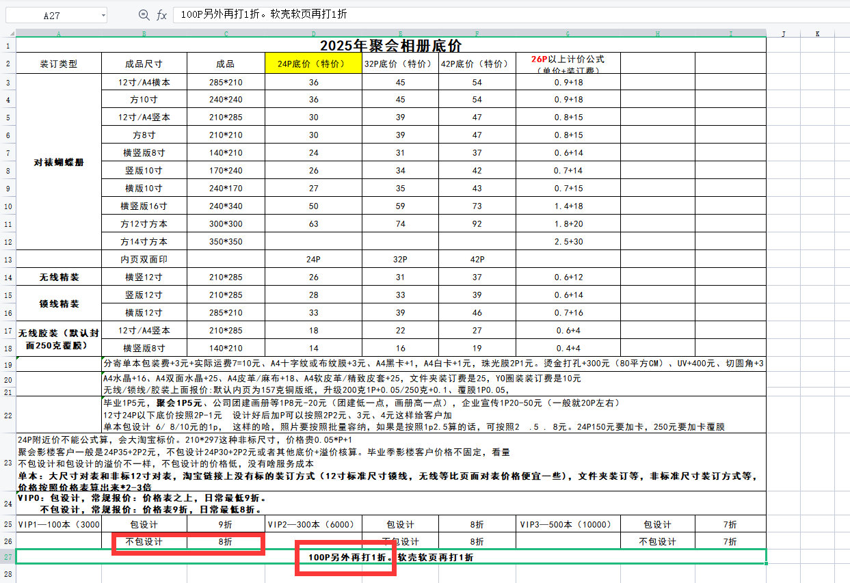Viewport: 850px width, 583px height.
Task: Click the 1.8+20 formula cell
Action: point(568,223)
